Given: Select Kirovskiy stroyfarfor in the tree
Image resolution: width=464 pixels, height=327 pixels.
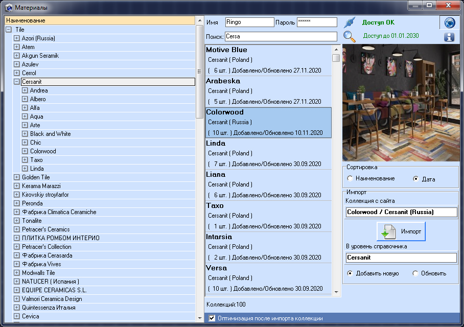Looking at the screenshot, I should pos(45,195).
